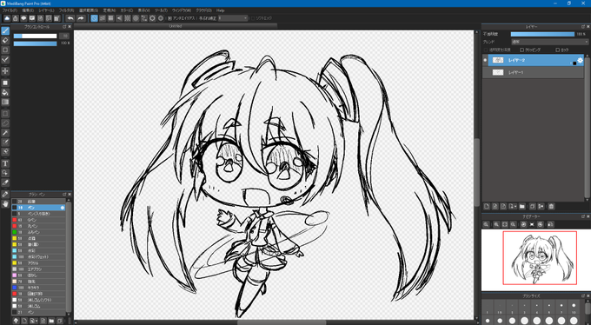Select the 消しゴム(ソフト) brush row
Screen dimensions: 591x325
pos(38,300)
